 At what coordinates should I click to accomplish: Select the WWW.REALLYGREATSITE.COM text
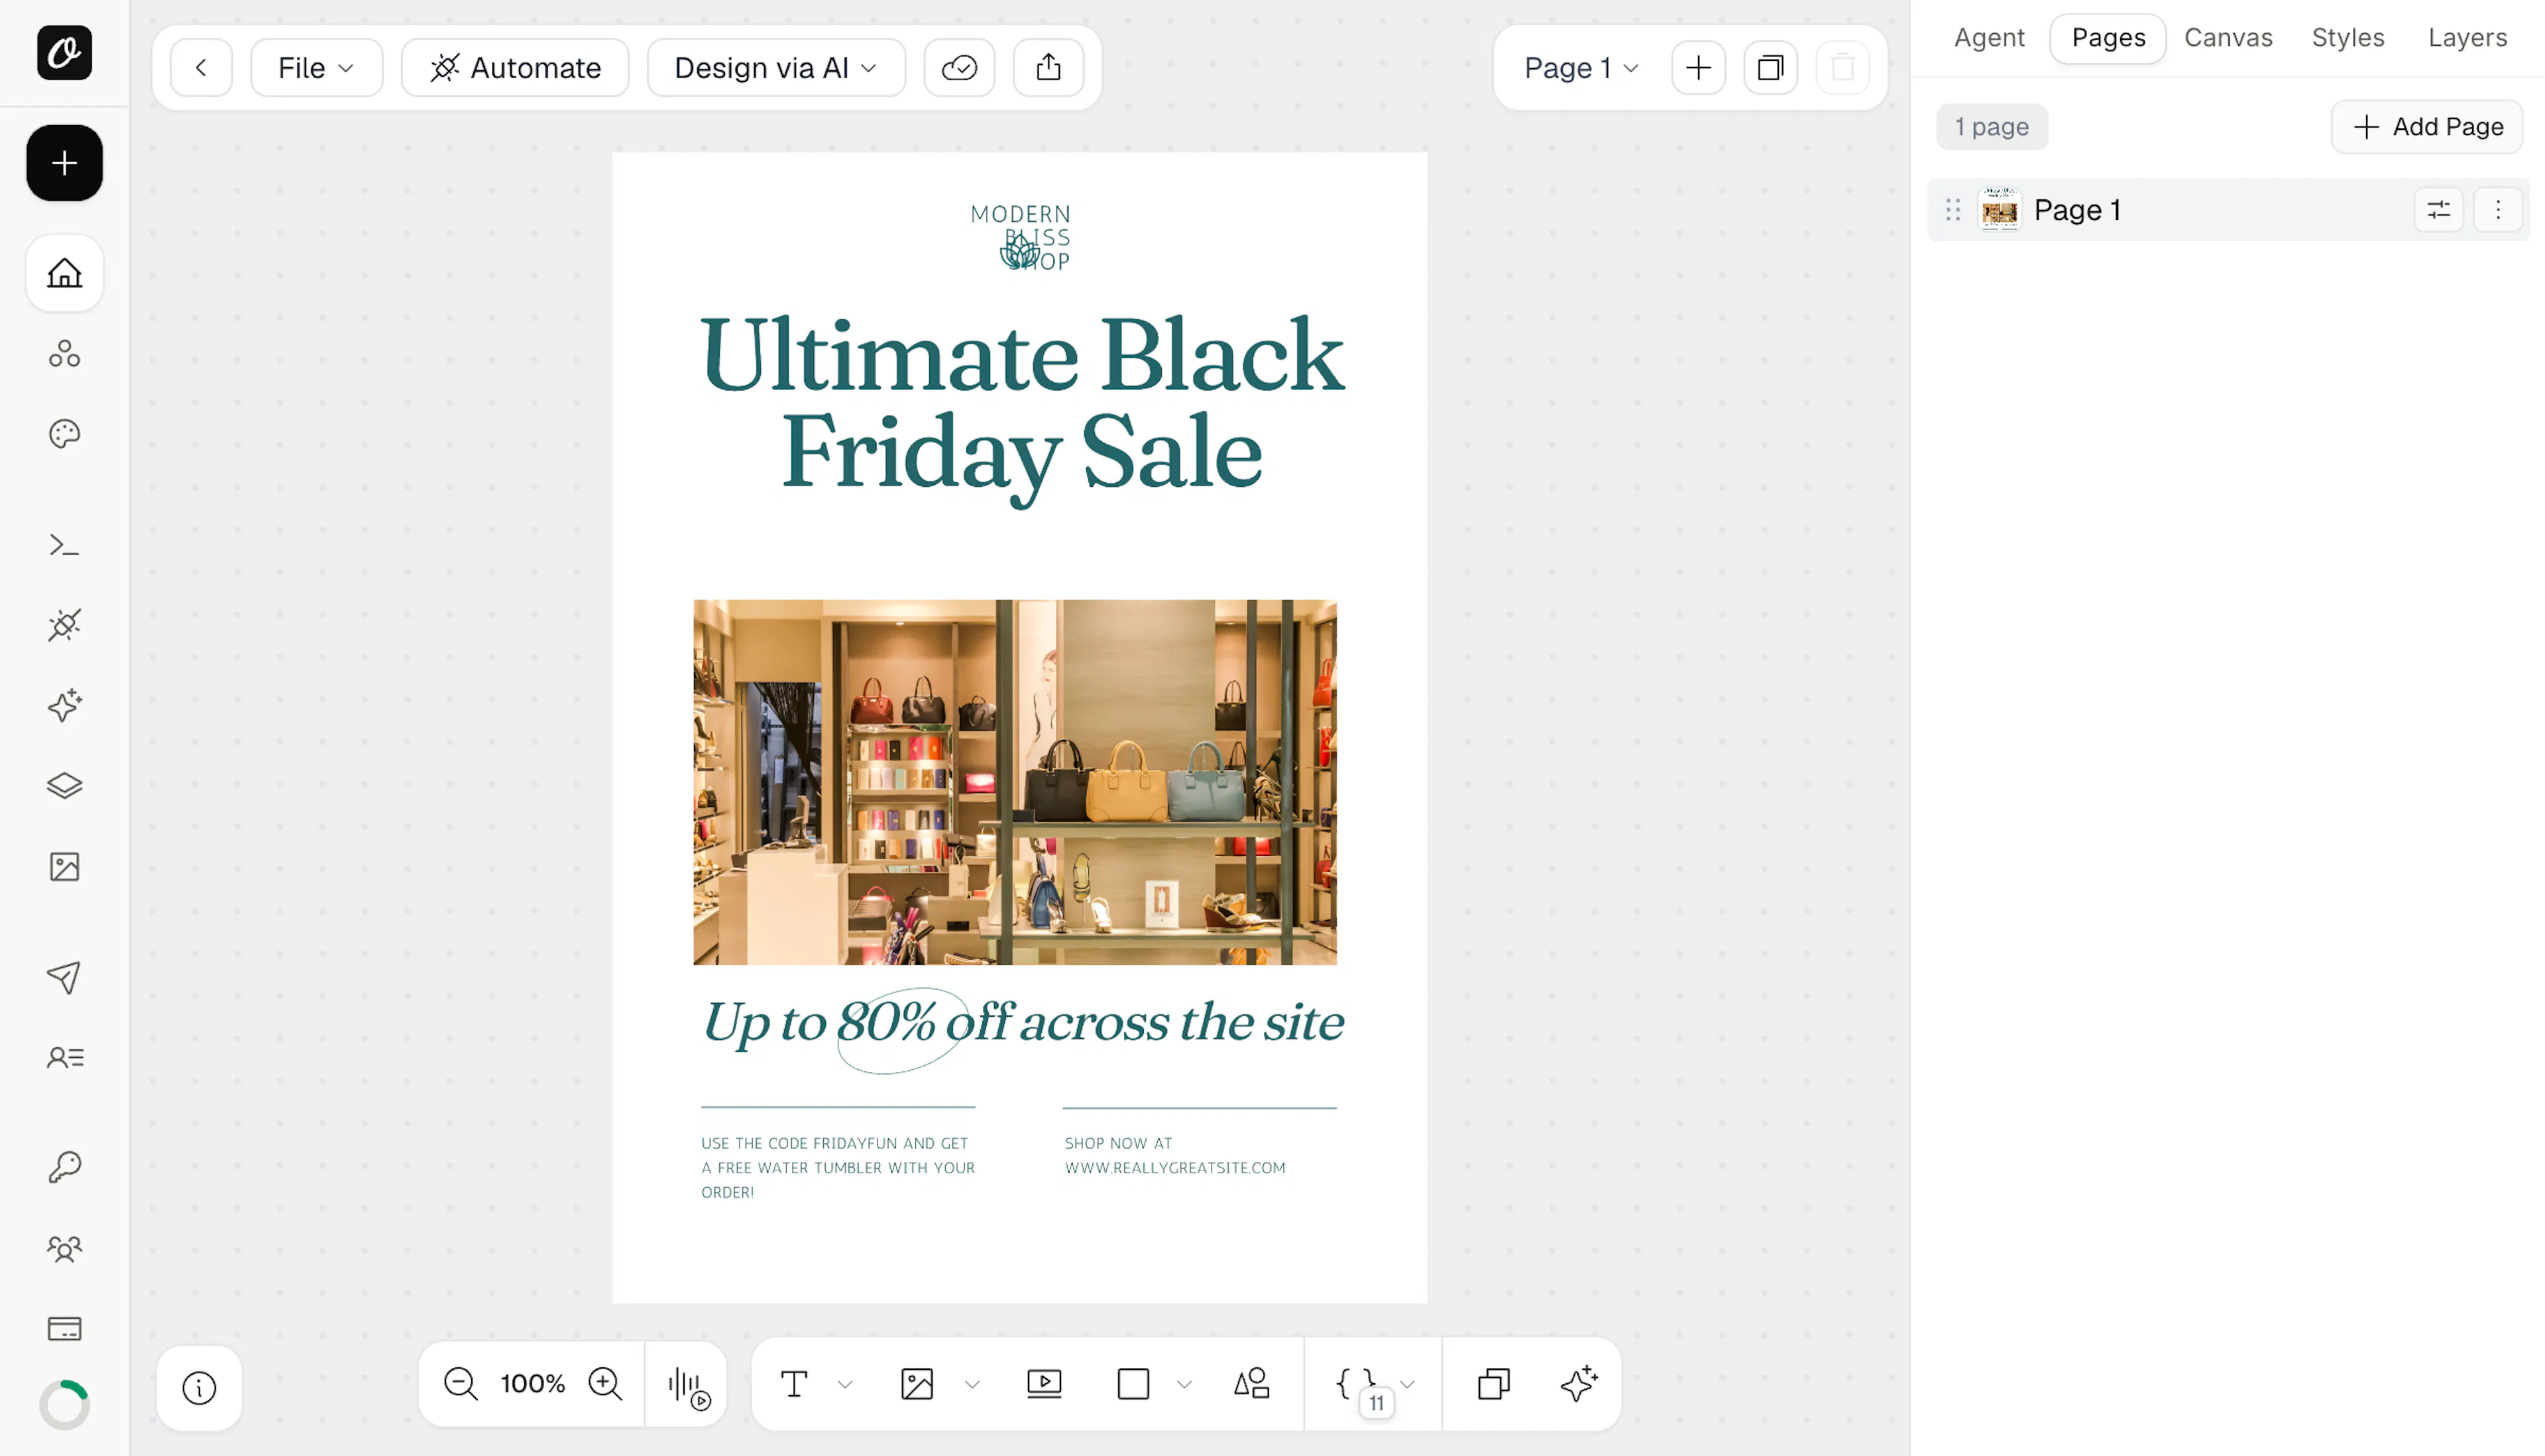pos(1176,1168)
